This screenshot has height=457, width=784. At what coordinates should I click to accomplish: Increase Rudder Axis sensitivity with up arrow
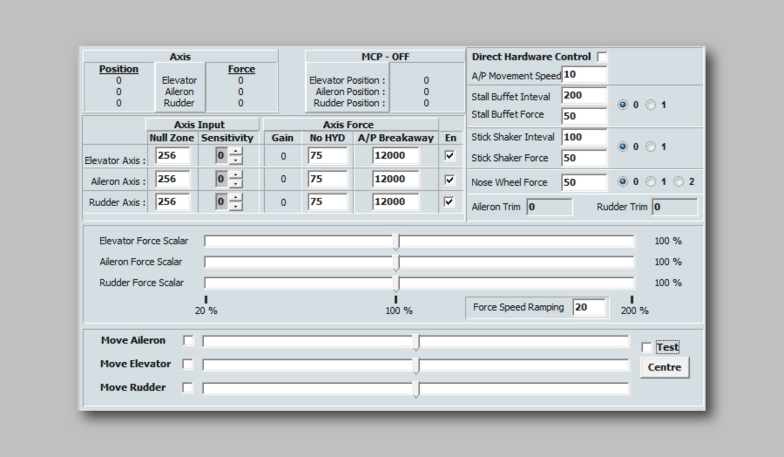coord(236,197)
